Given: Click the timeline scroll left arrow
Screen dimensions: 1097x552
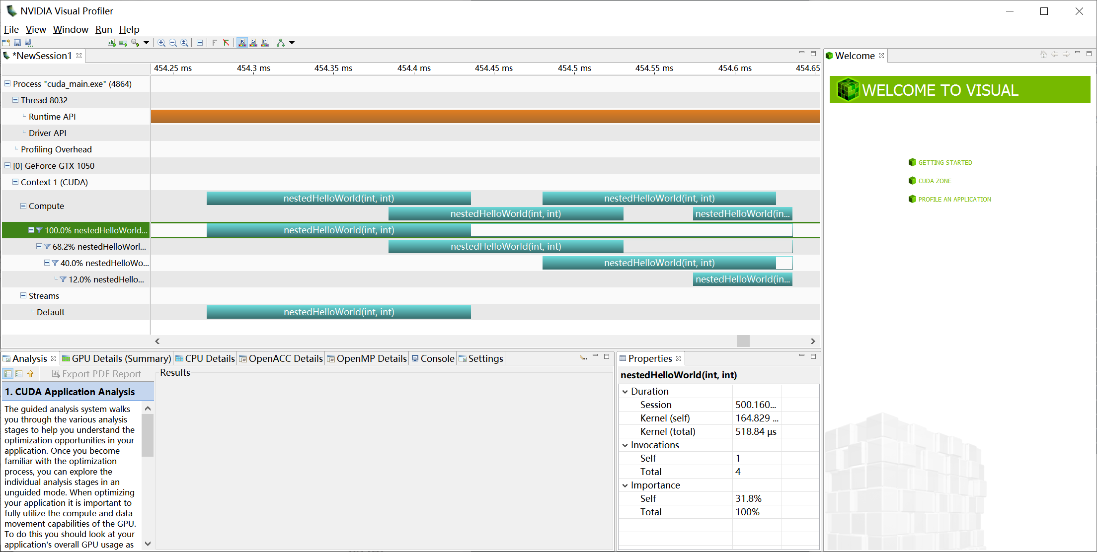Looking at the screenshot, I should coord(157,341).
